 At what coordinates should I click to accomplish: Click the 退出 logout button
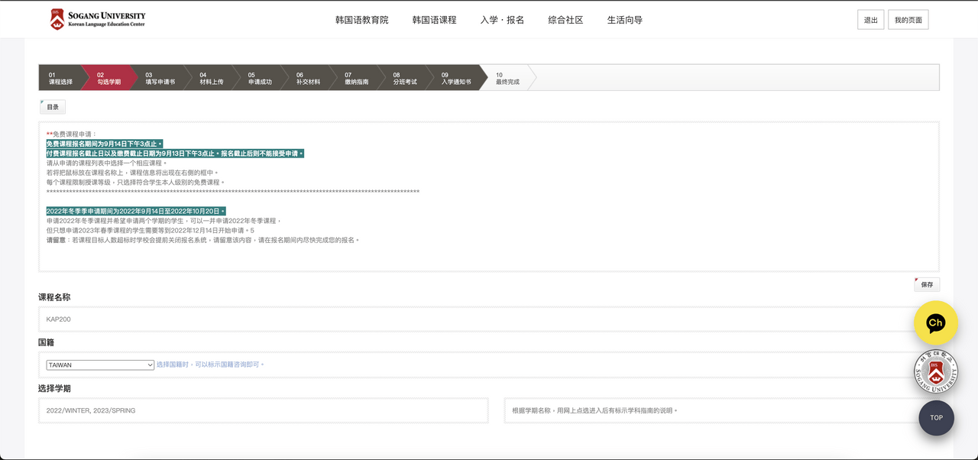click(870, 20)
